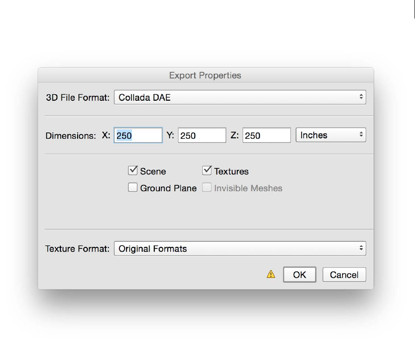Click the "X:" dimension label
415x343 pixels.
(x=106, y=136)
